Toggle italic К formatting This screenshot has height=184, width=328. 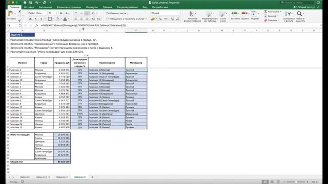click(x=36, y=19)
